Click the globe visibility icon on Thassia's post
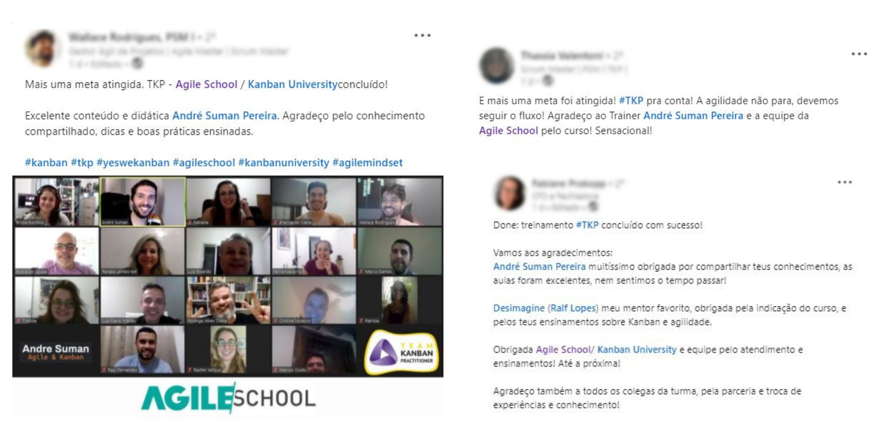 548,81
